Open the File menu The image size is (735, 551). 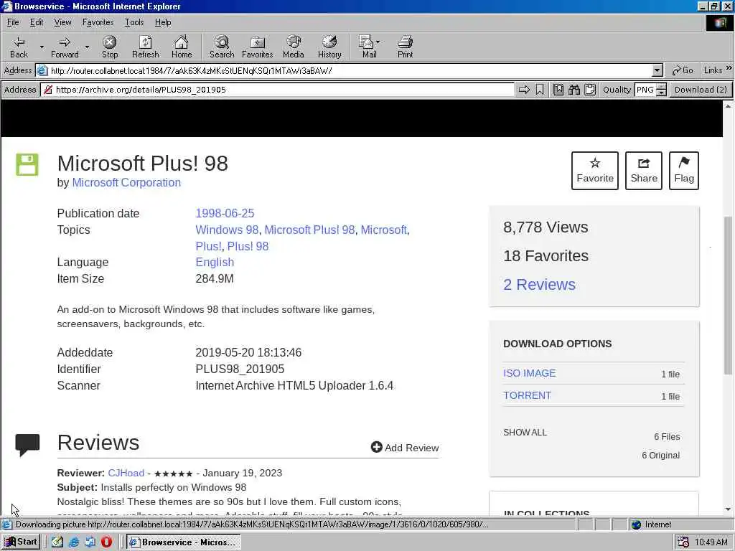[x=13, y=22]
